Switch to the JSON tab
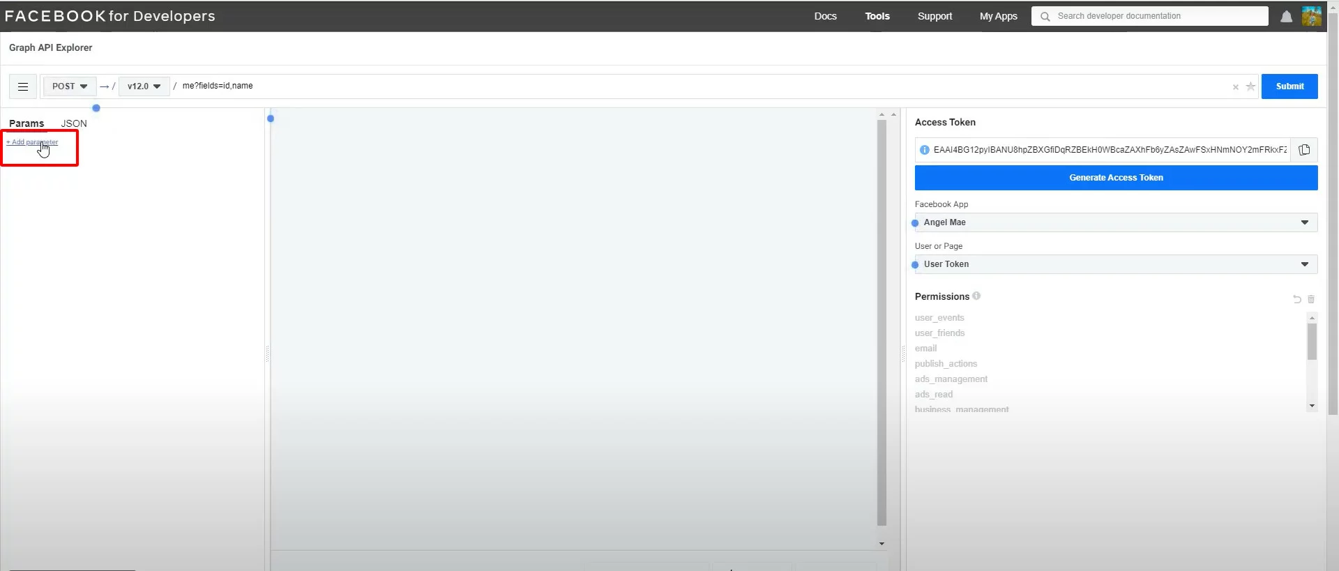Screen dimensions: 1339x571 point(74,123)
